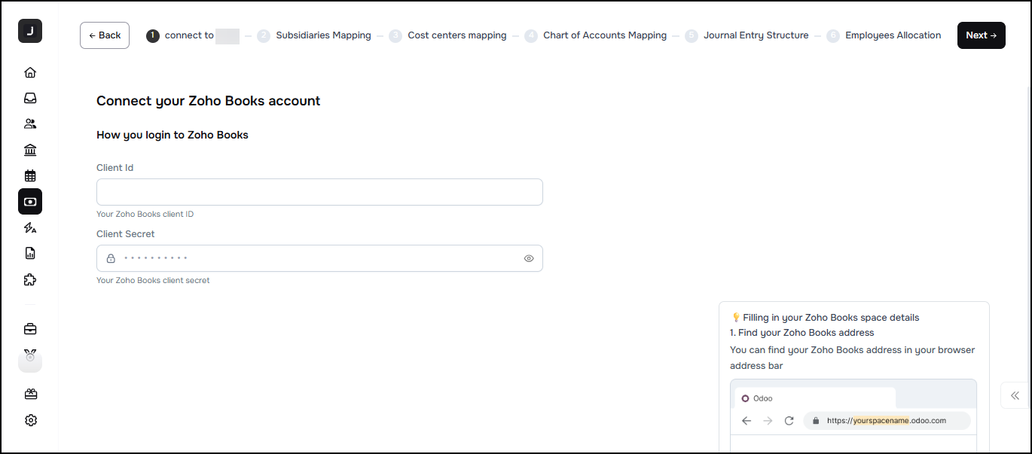Screen dimensions: 1032x454
Task: Open the gift box icon
Action: (30, 394)
